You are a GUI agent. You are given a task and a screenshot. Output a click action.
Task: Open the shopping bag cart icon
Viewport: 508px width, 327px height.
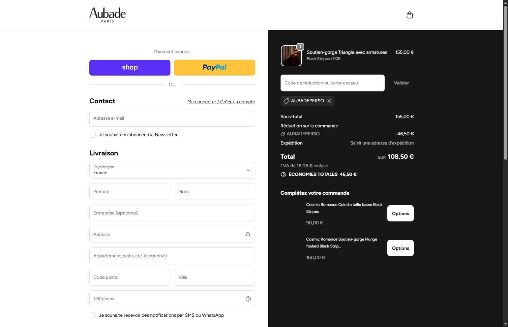pyautogui.click(x=410, y=15)
